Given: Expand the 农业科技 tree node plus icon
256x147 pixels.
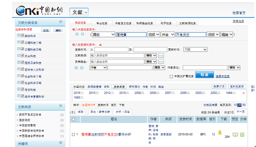Looking at the screenshot, I should click(x=19, y=55).
